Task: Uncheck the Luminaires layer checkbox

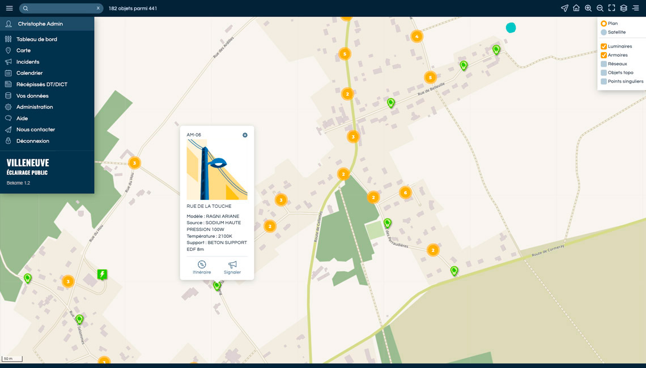Action: coord(604,46)
